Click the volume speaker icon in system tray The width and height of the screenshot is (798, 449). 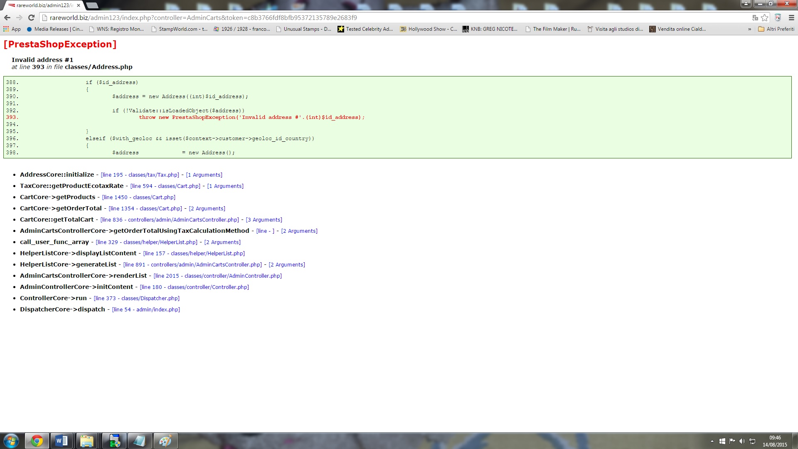pos(742,441)
